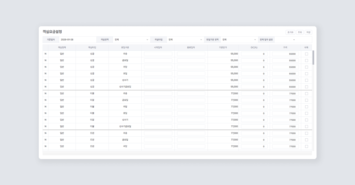
Task: Click the 가격 field in 더블 휴일 row
Action: tap(285, 113)
